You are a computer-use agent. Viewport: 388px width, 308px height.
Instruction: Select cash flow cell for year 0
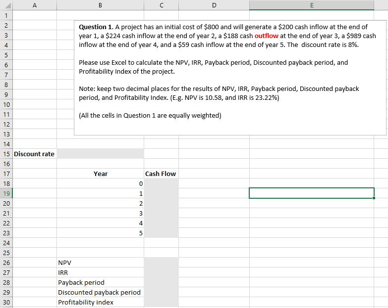pyautogui.click(x=162, y=183)
